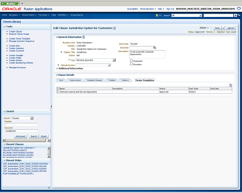The height and width of the screenshot is (193, 242).
Task: Open the Favorites menu
Action: click(44, 15)
